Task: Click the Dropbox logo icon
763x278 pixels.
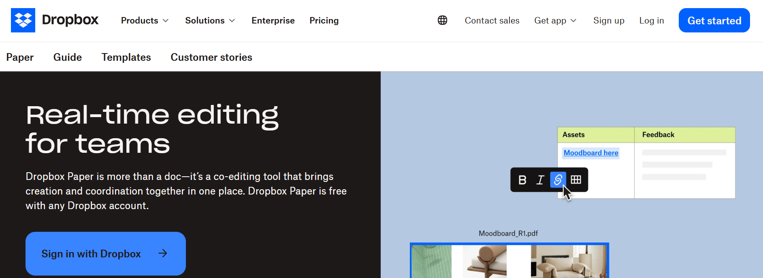Action: pos(23,20)
